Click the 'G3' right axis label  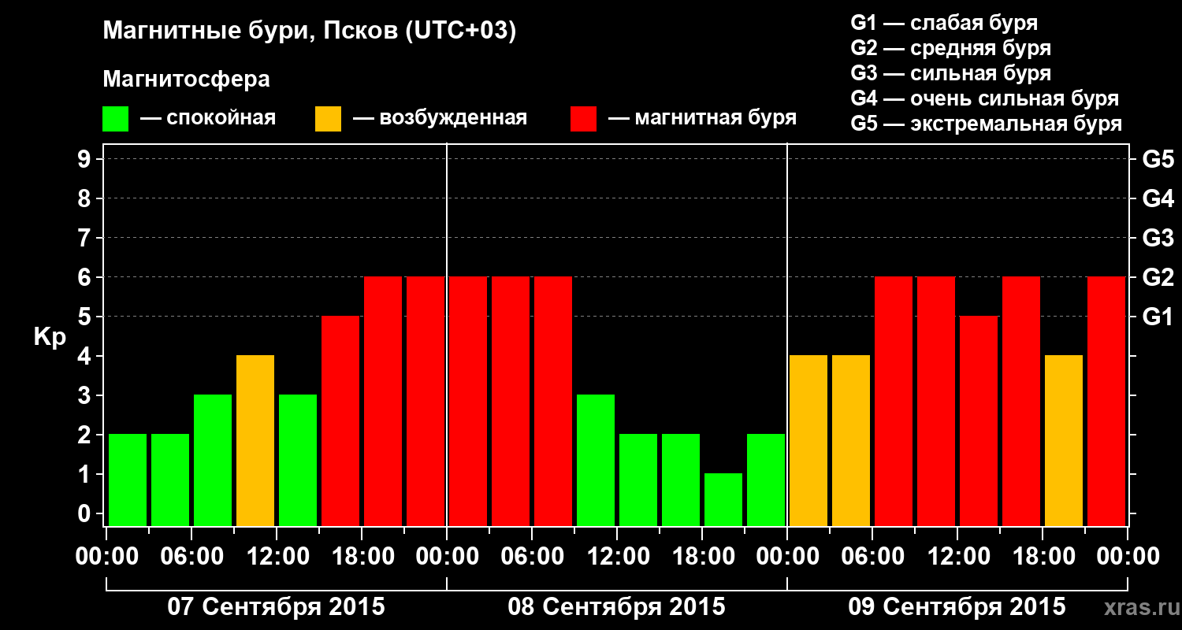[x=1158, y=239]
